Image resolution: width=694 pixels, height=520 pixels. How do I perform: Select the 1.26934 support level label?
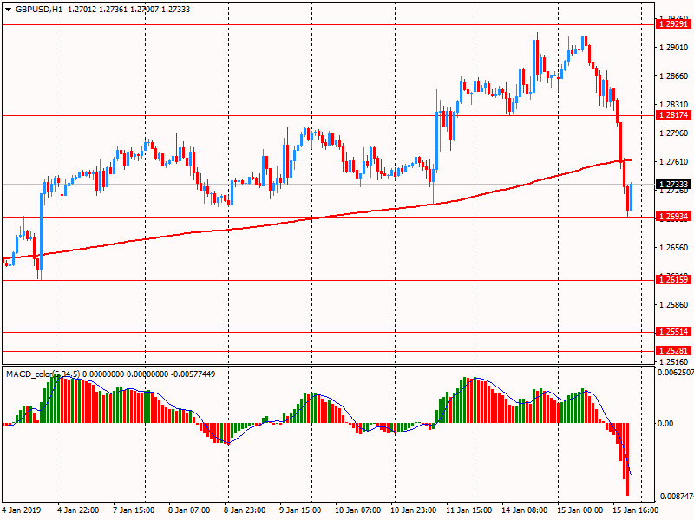click(x=672, y=217)
